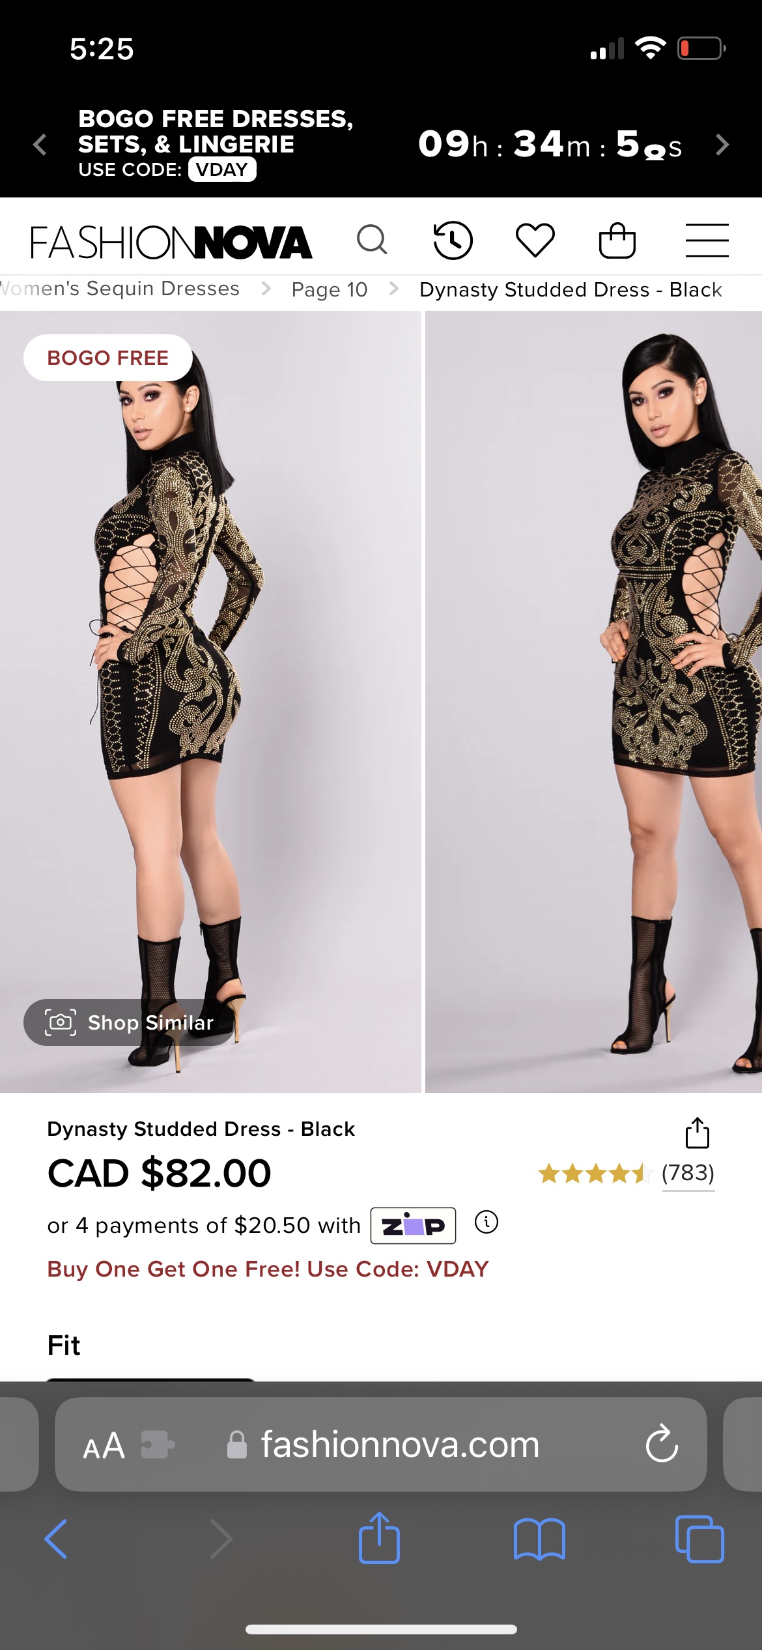Go to Women's Sequin Dresses breadcrumb
The width and height of the screenshot is (762, 1650).
[120, 289]
